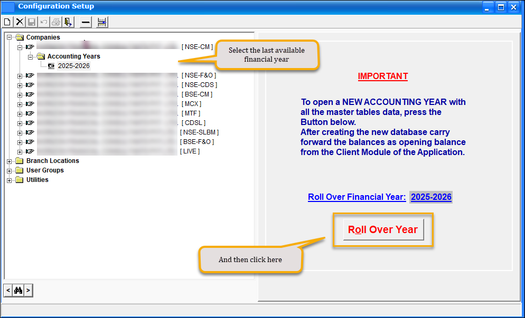Expand the Branch Locations node
Image resolution: width=525 pixels, height=318 pixels.
pyautogui.click(x=9, y=161)
